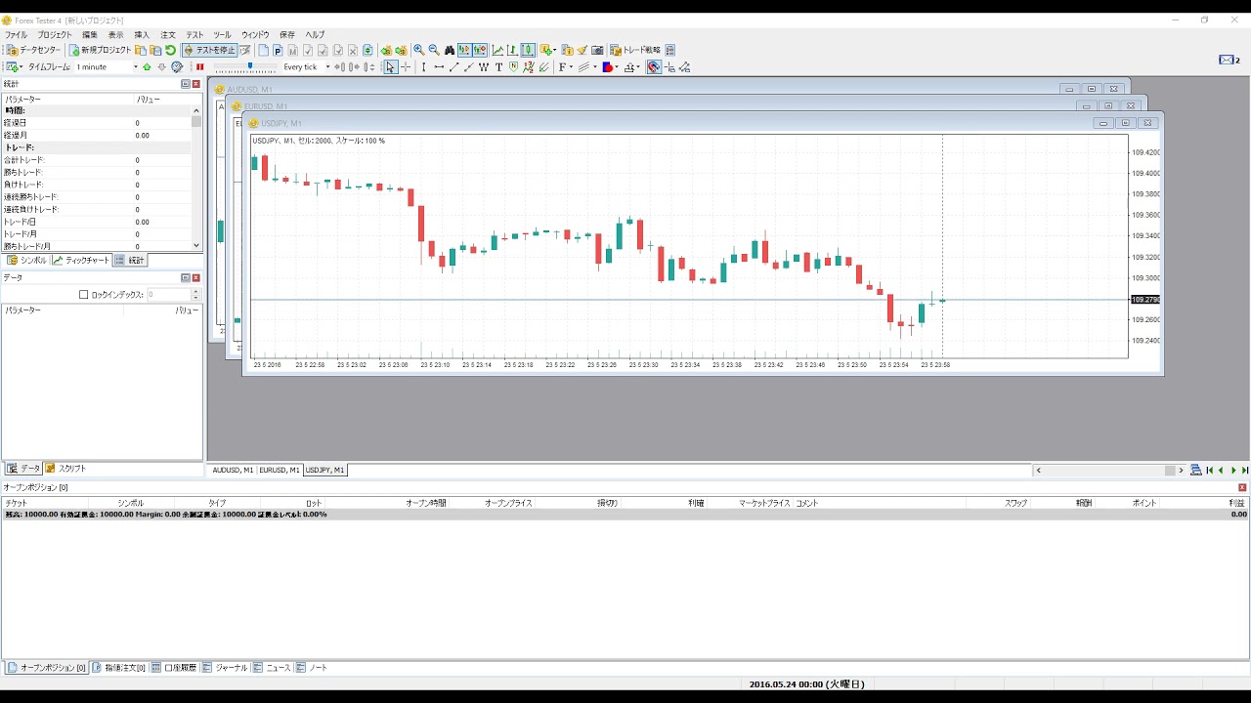Click the zoom out magnifier icon
This screenshot has width=1251, height=703.
pos(434,50)
